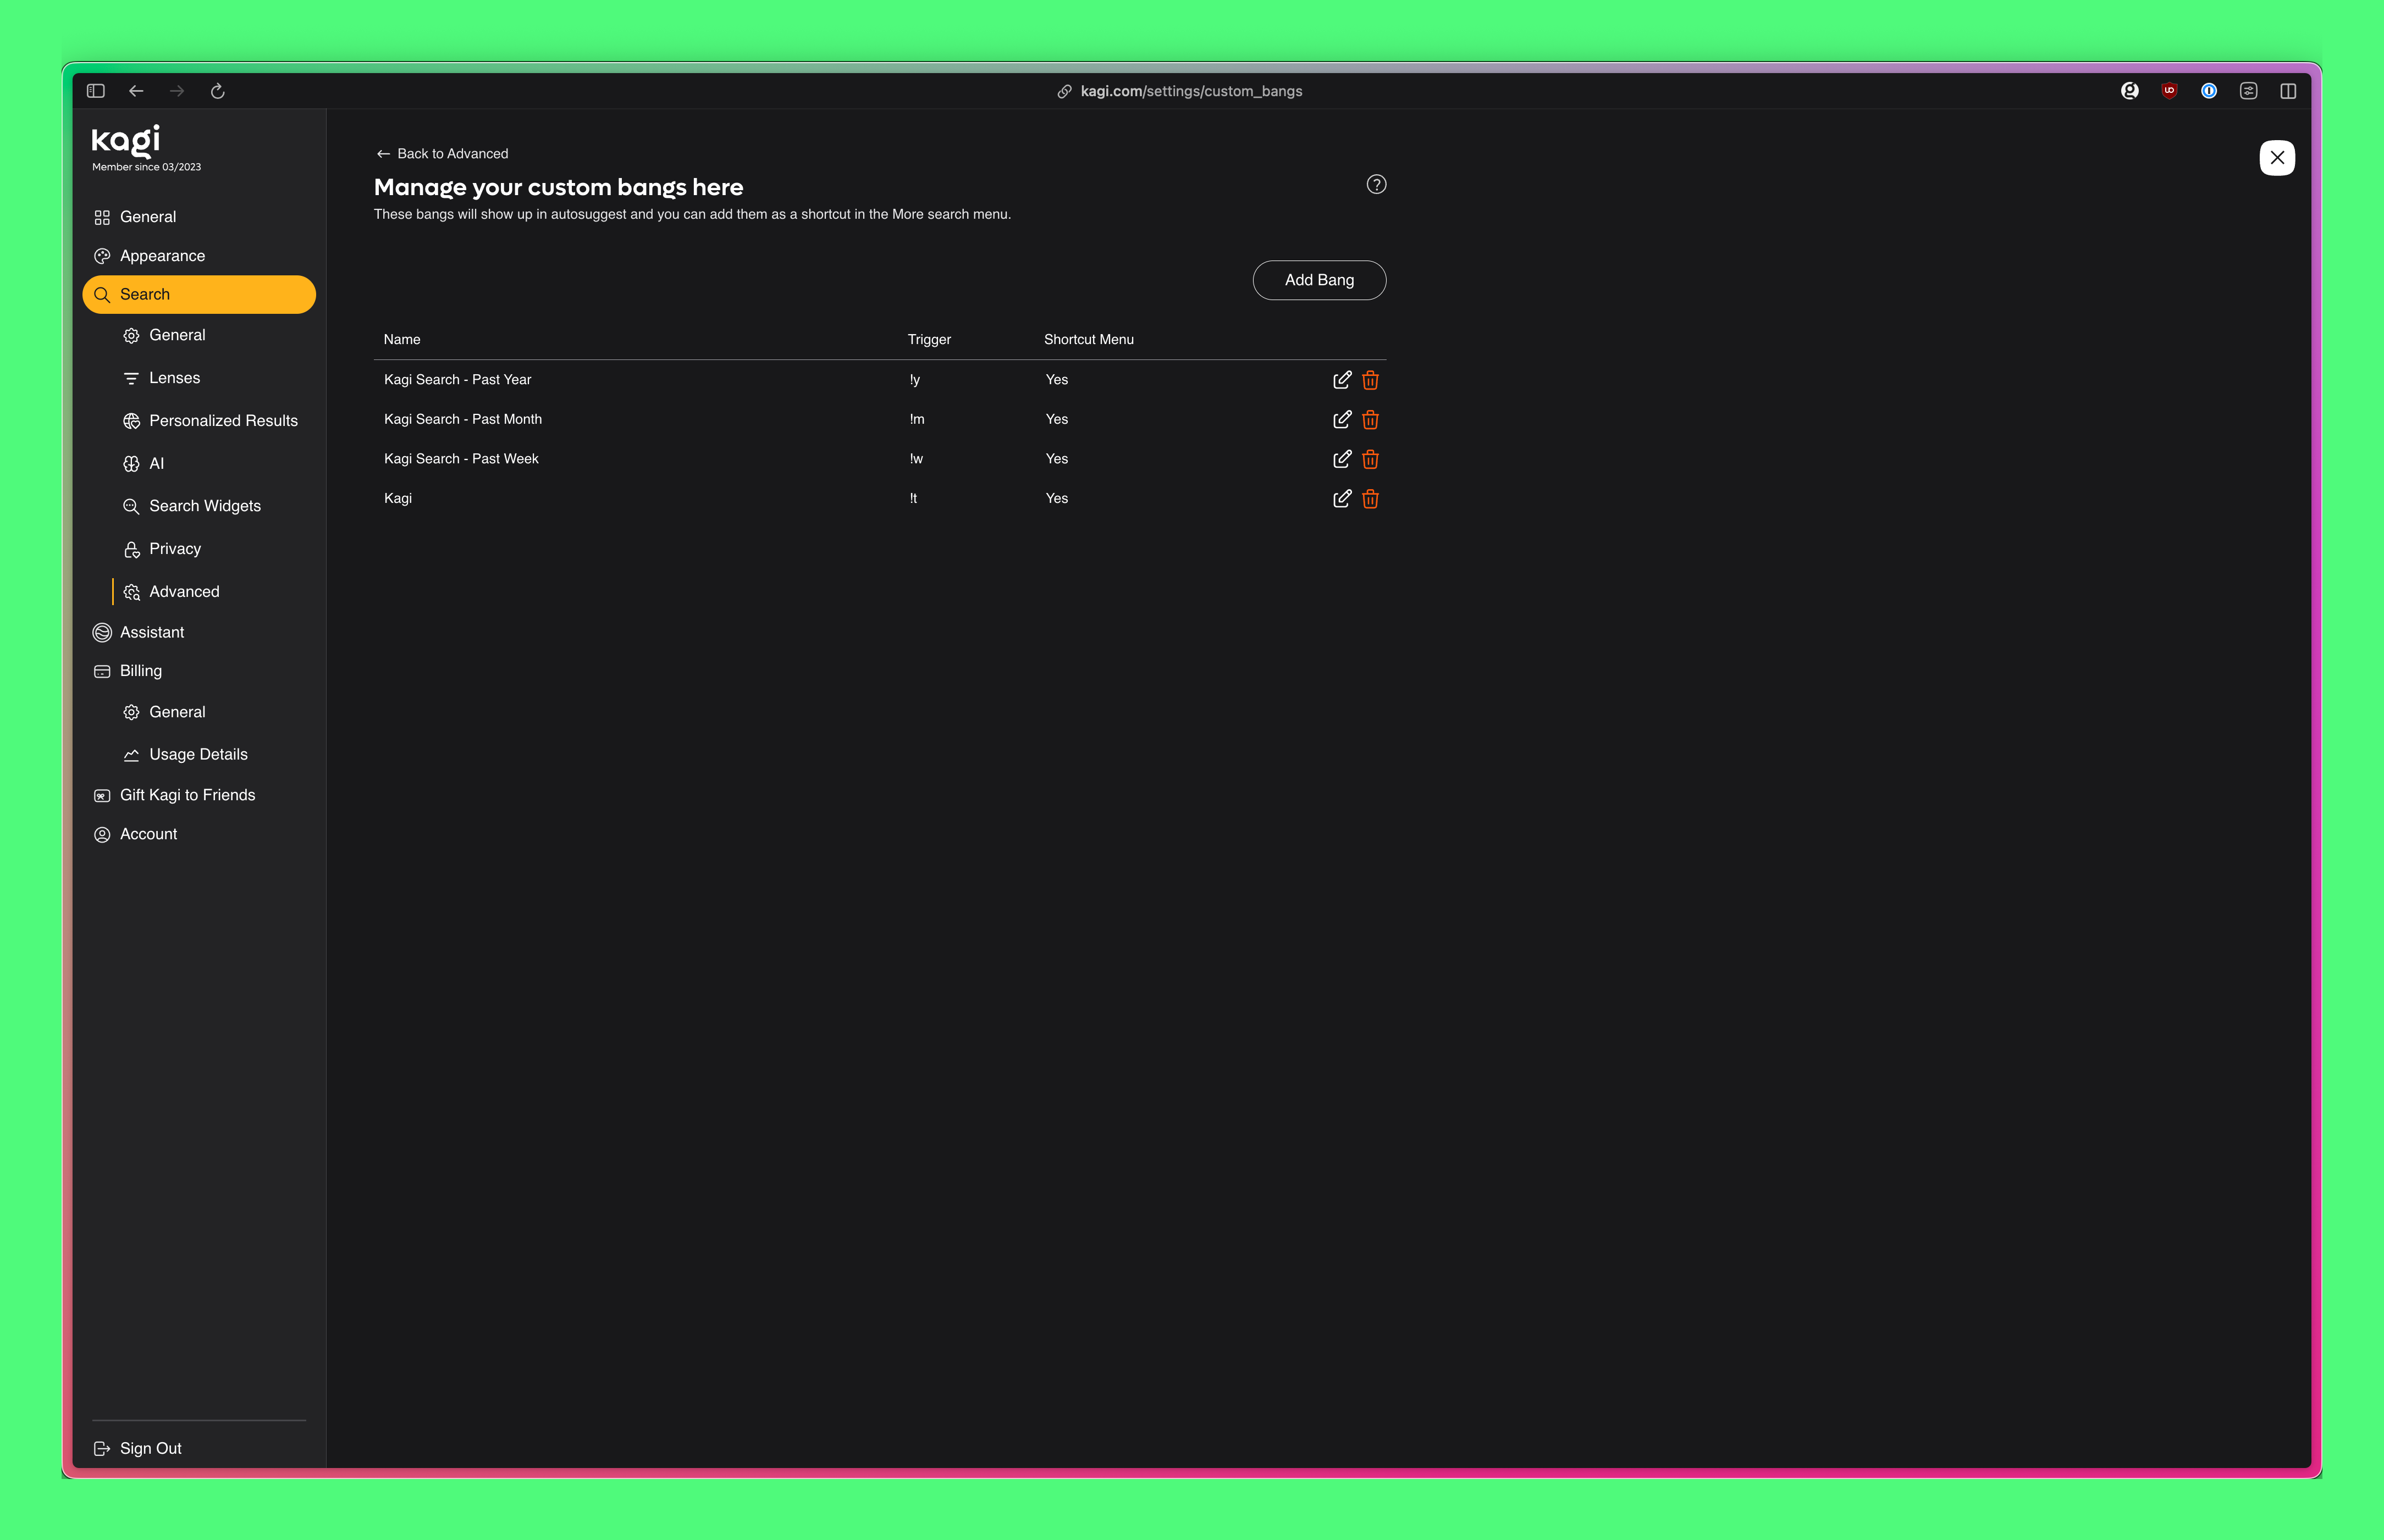Click Sign Out at sidebar bottom
Image resolution: width=2384 pixels, height=1540 pixels.
pyautogui.click(x=150, y=1448)
